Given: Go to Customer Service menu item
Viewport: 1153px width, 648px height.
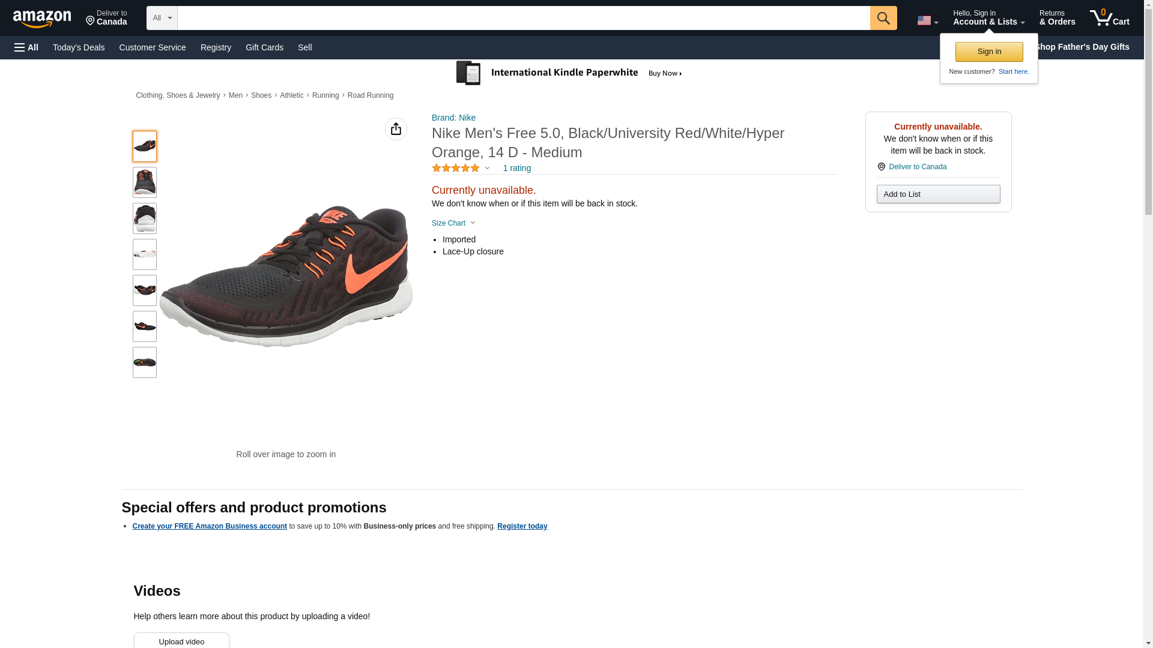Looking at the screenshot, I should (x=153, y=47).
